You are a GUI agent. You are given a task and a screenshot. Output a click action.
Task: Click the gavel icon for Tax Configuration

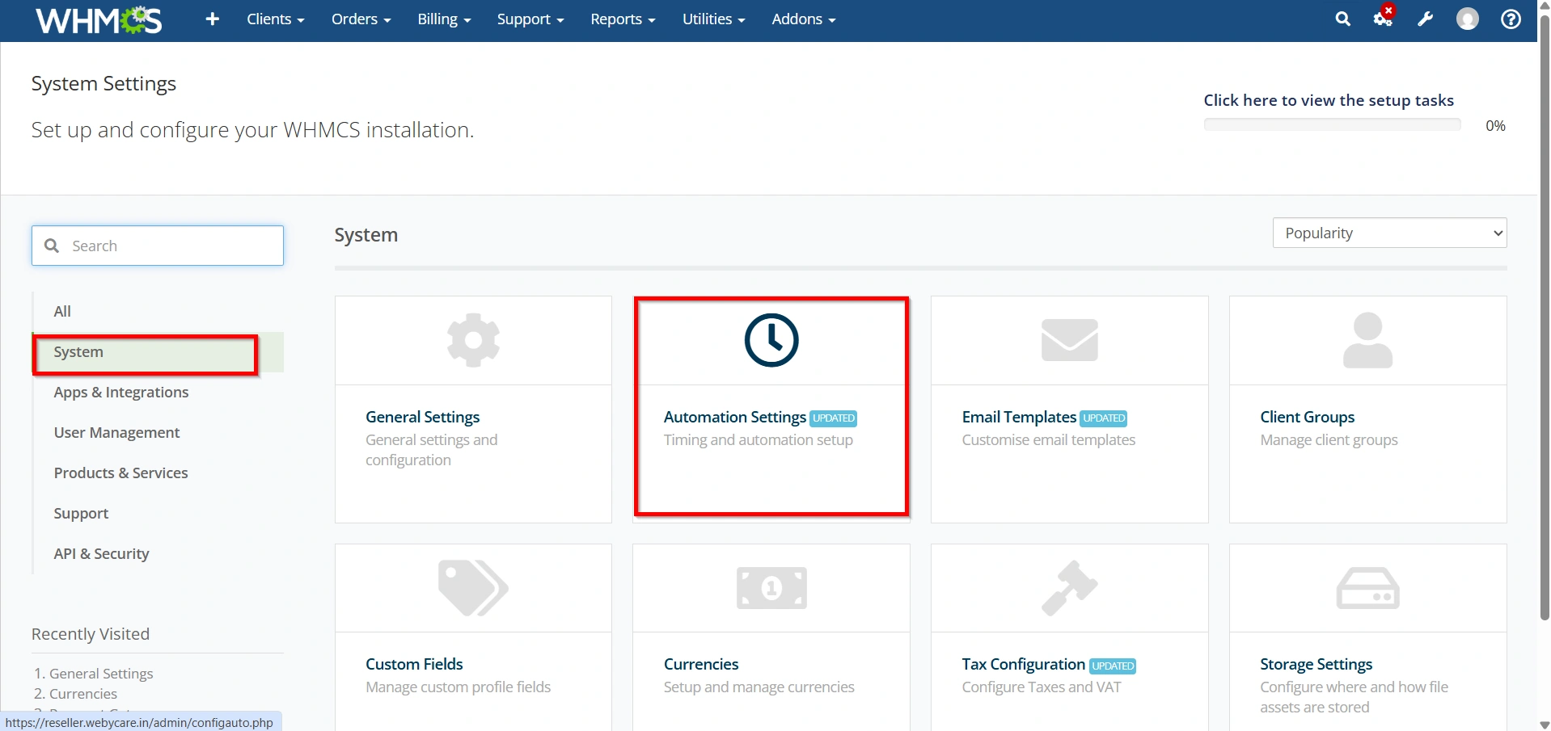pos(1070,588)
